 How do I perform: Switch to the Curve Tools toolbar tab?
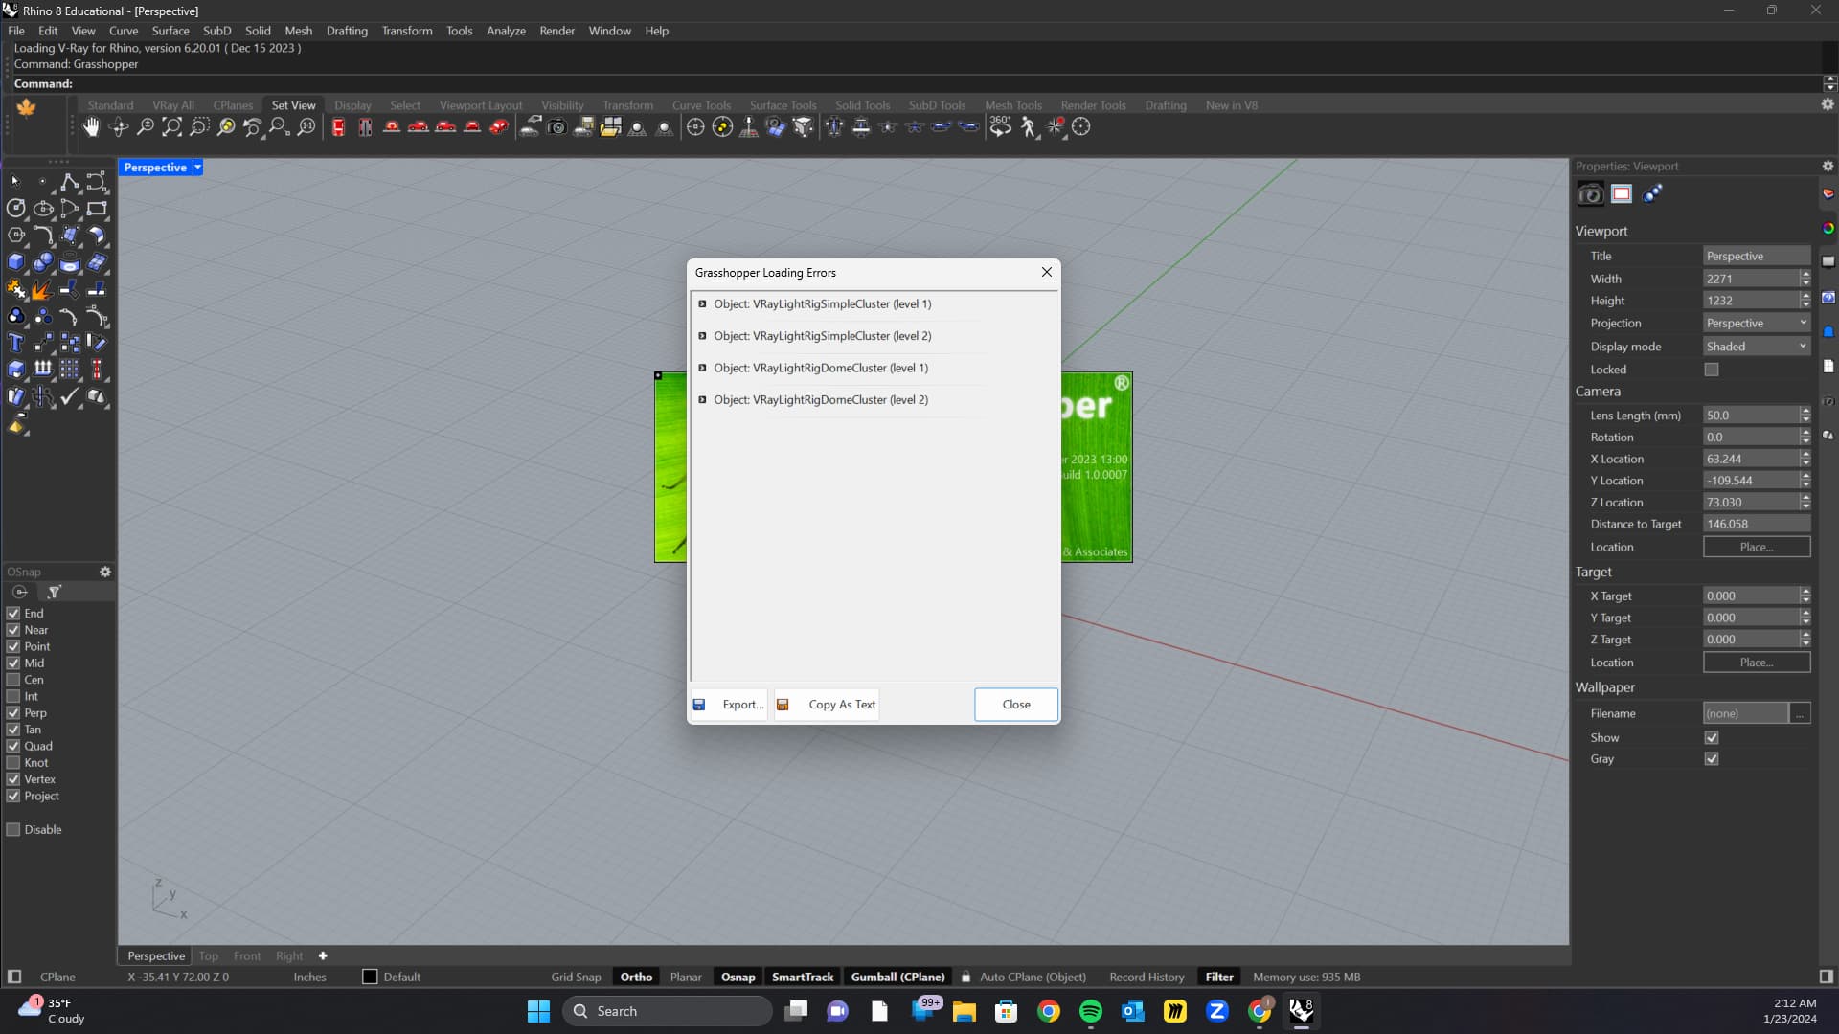click(x=700, y=105)
